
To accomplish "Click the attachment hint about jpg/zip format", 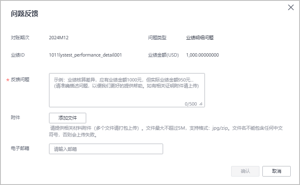I will point(166,131).
